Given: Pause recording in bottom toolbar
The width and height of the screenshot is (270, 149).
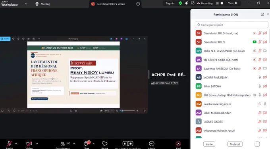Looking at the screenshot, I should [x=125, y=143].
